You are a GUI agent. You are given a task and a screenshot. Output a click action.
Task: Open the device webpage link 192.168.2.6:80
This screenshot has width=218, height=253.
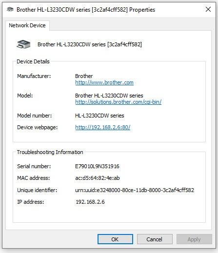click(102, 127)
